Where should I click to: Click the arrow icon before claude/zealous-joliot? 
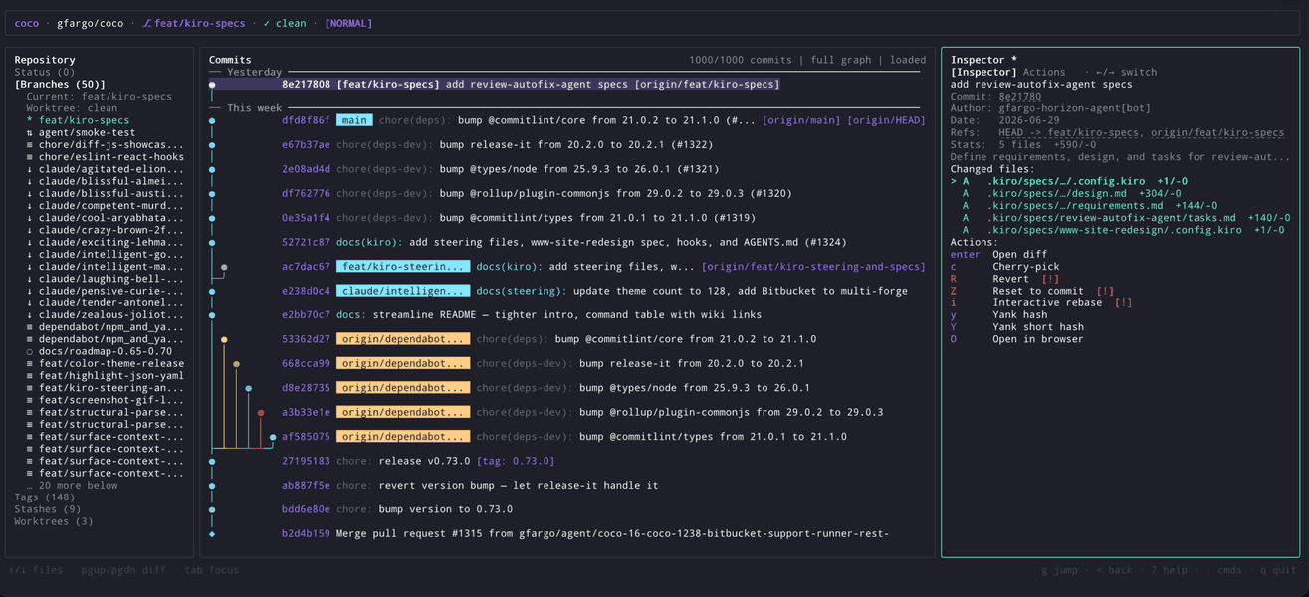point(29,314)
